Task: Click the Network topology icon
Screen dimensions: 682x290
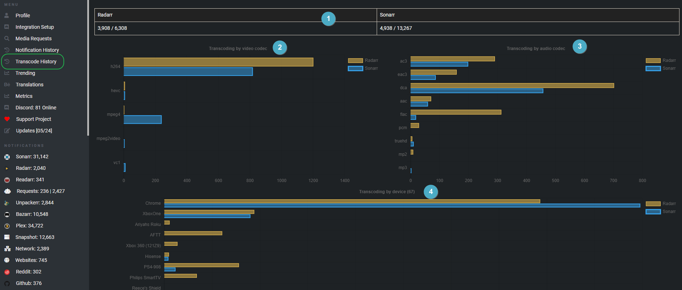Action: tap(7, 249)
